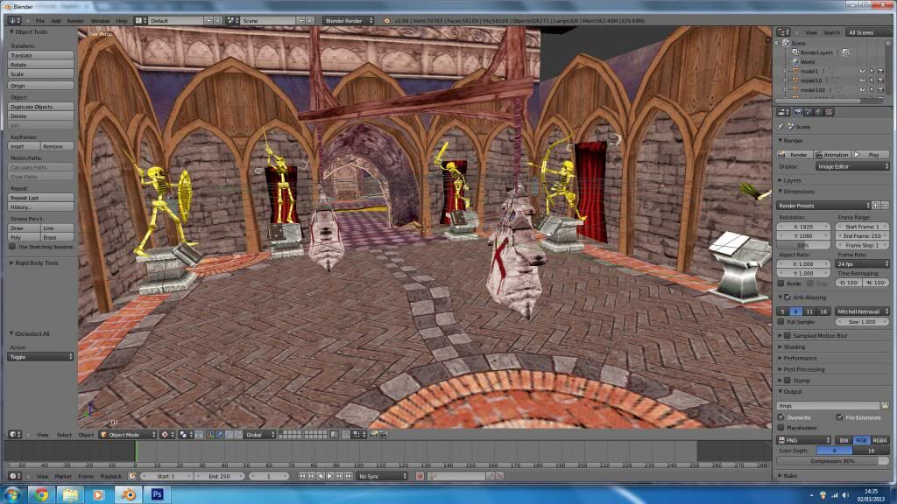The image size is (897, 504).
Task: Add a new render preset
Action: 876,205
